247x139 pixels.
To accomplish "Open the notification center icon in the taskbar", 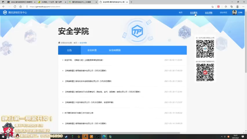I will tap(243, 137).
